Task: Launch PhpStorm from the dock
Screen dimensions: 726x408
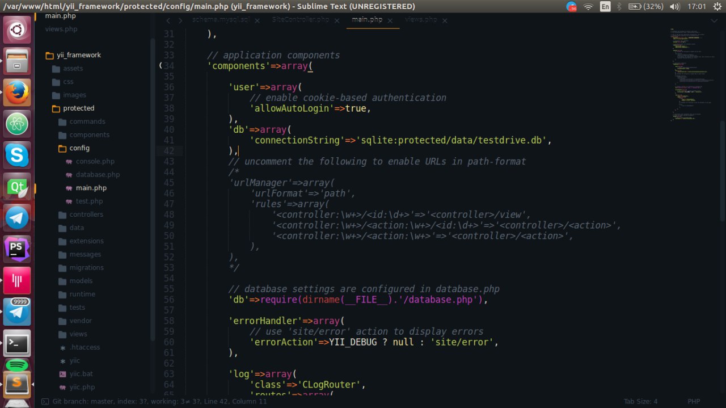Action: click(x=17, y=248)
